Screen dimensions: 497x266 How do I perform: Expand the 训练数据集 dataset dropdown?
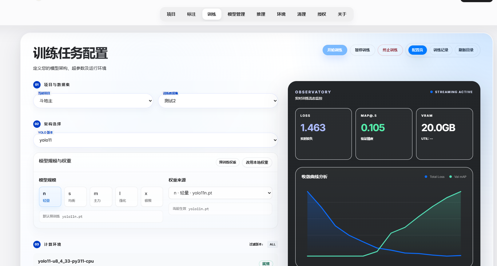click(x=218, y=101)
